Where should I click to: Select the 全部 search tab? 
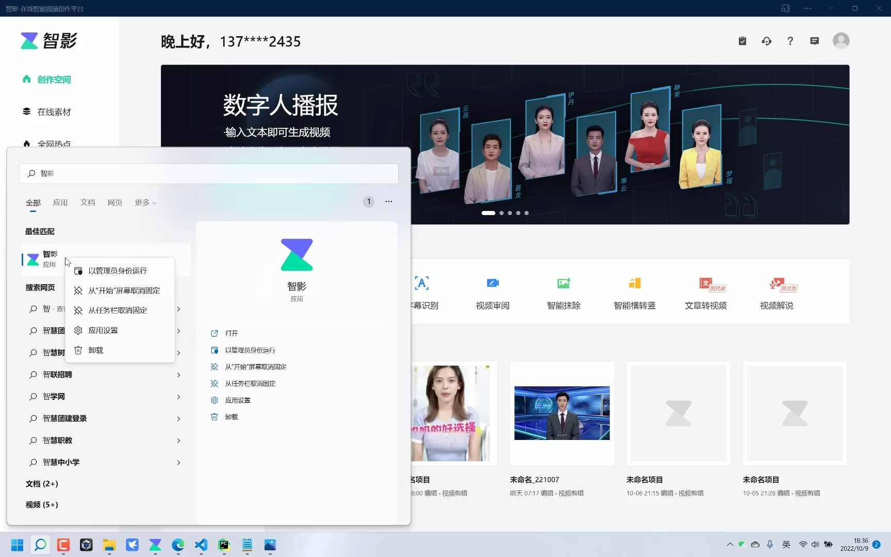[x=33, y=203]
